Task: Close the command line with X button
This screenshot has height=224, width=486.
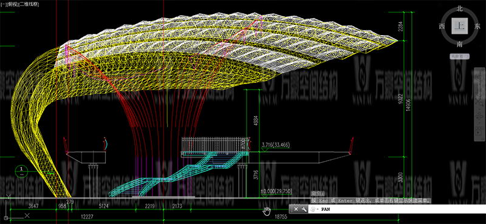Action: pyautogui.click(x=296, y=209)
